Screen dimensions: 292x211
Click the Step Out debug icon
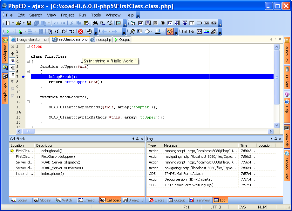pyautogui.click(x=65, y=31)
